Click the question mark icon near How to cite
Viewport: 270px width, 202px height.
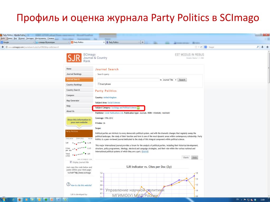(68, 184)
